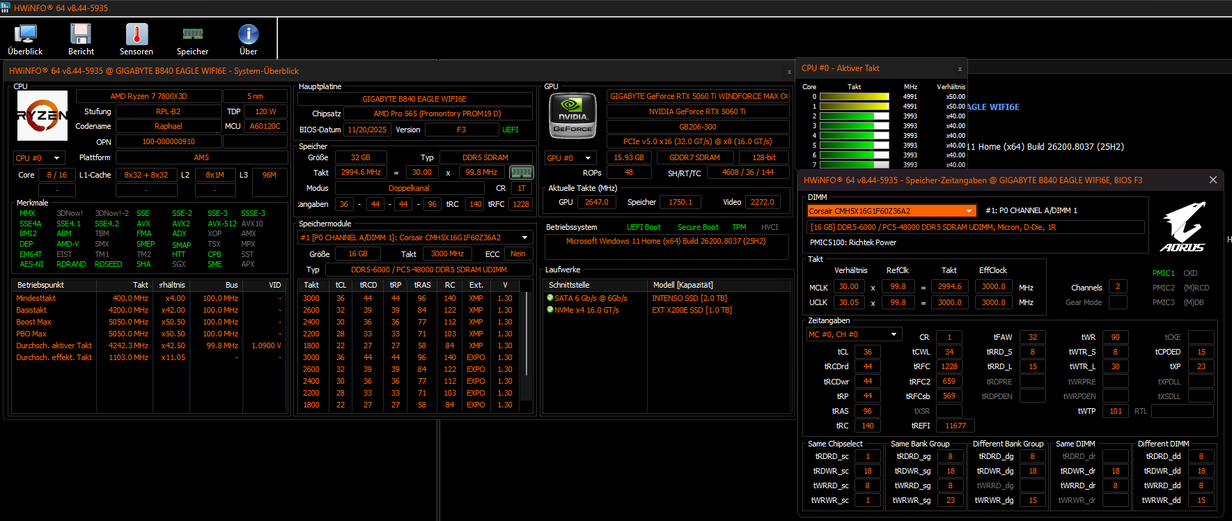Click the AORUS eagle logo
This screenshot has width=1232, height=521.
pos(1183,227)
